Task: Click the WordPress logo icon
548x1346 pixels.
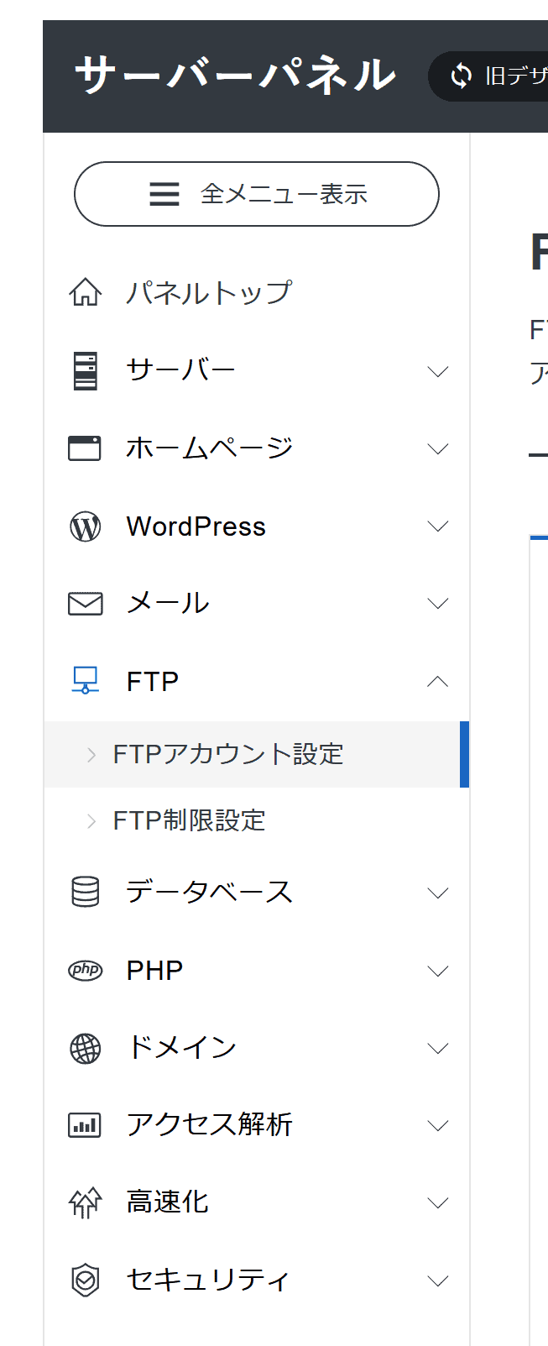Action: [x=85, y=526]
